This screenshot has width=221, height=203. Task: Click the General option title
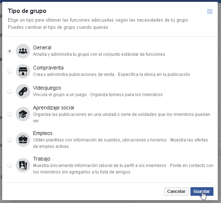coord(42,48)
